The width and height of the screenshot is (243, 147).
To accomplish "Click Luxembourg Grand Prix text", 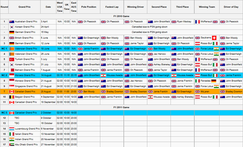I will click(27, 128).
